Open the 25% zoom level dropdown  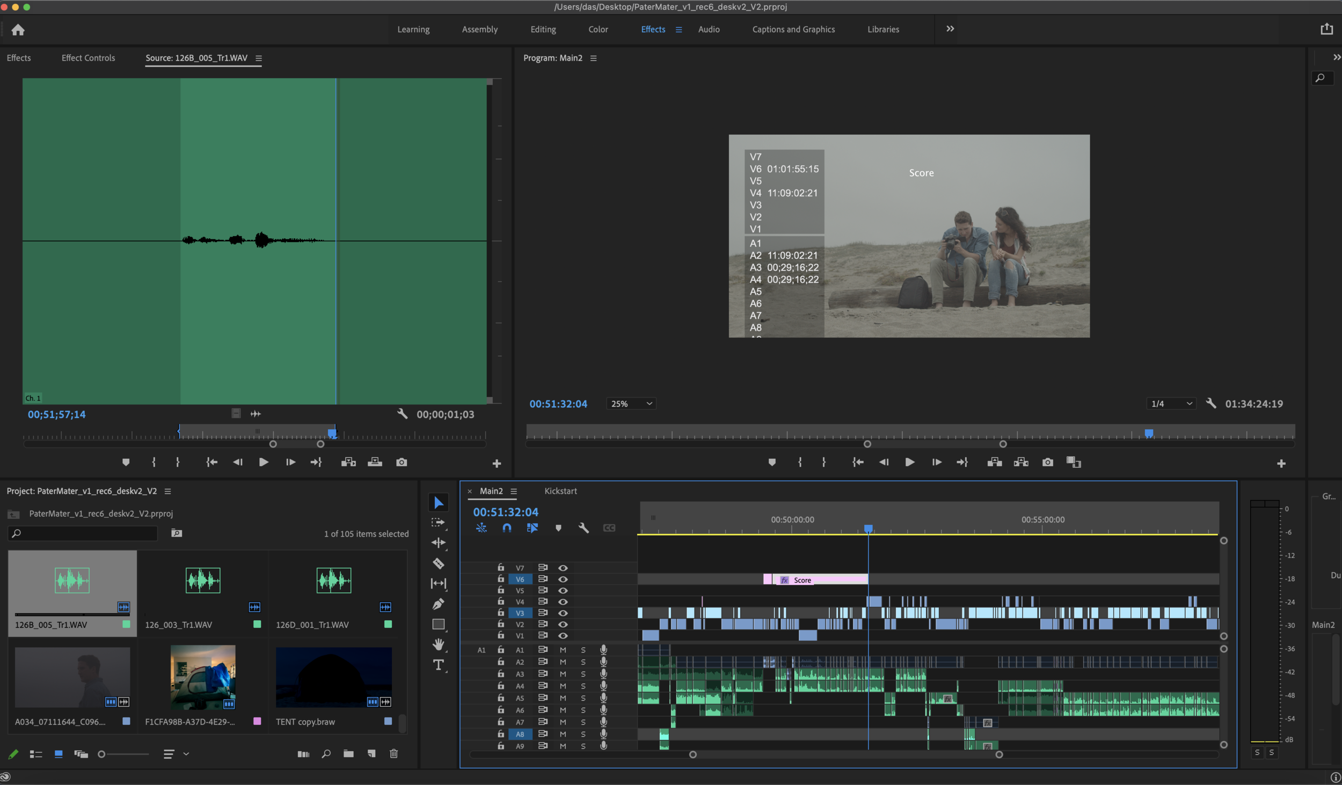pos(631,403)
